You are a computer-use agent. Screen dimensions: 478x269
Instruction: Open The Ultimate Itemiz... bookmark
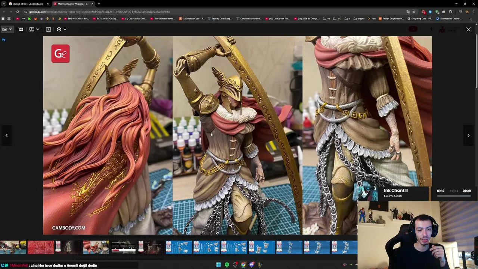tap(162, 19)
